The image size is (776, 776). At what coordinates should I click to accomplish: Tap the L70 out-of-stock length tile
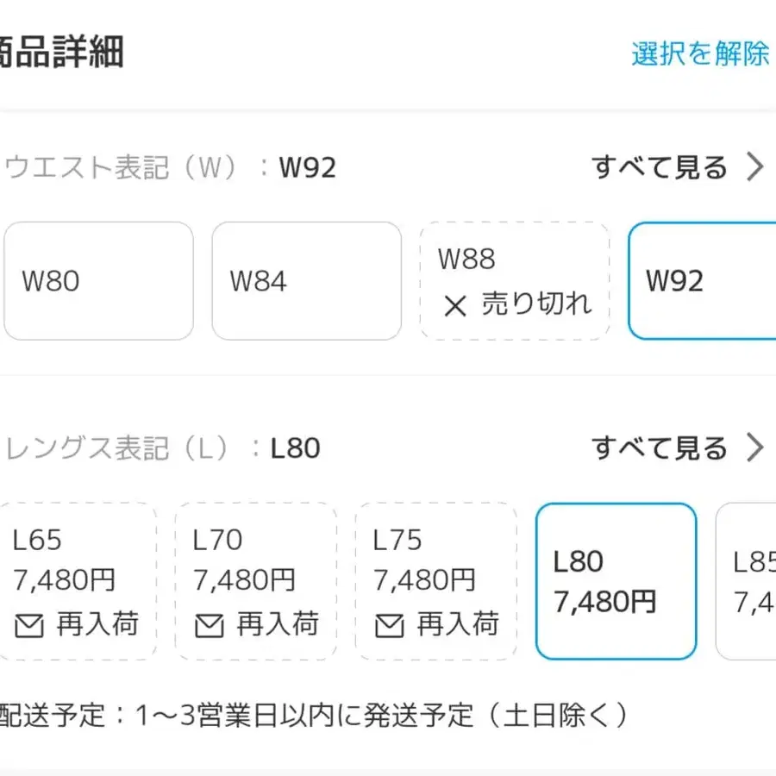(x=256, y=581)
